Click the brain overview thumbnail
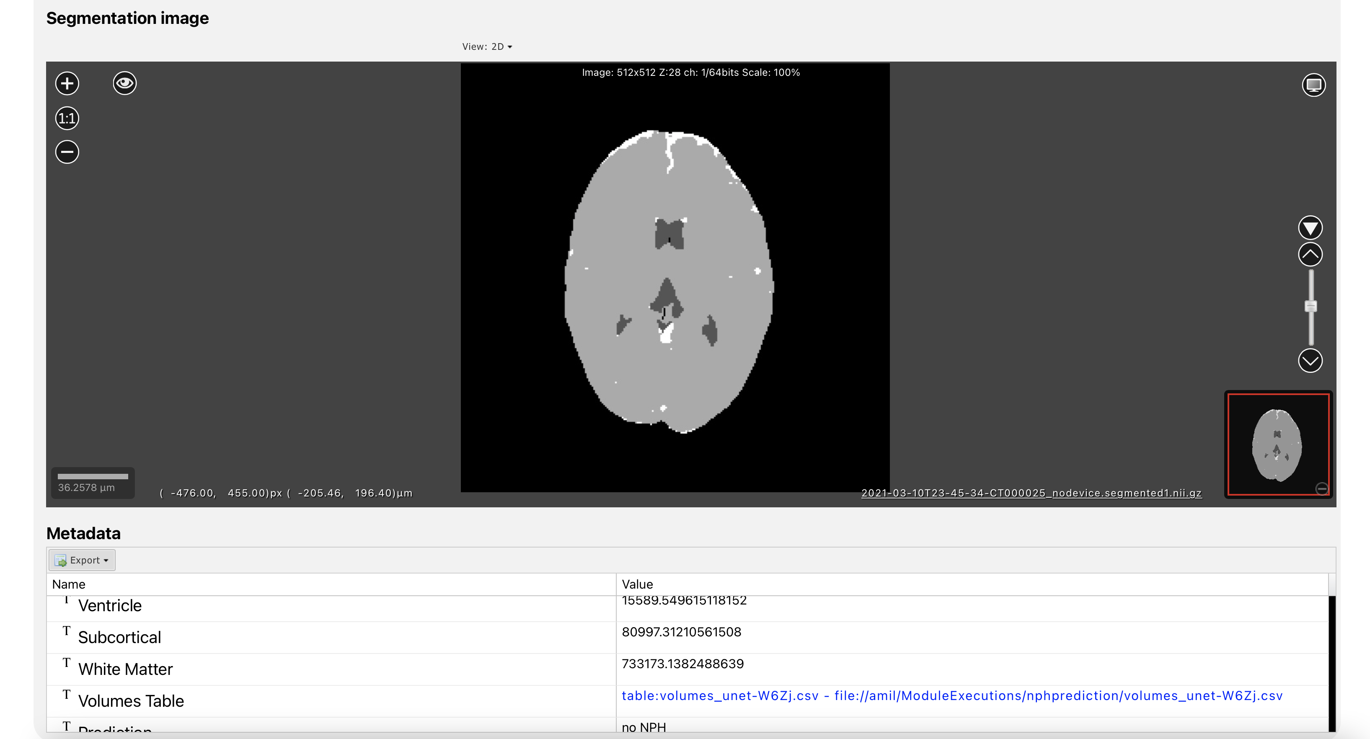 click(x=1277, y=444)
